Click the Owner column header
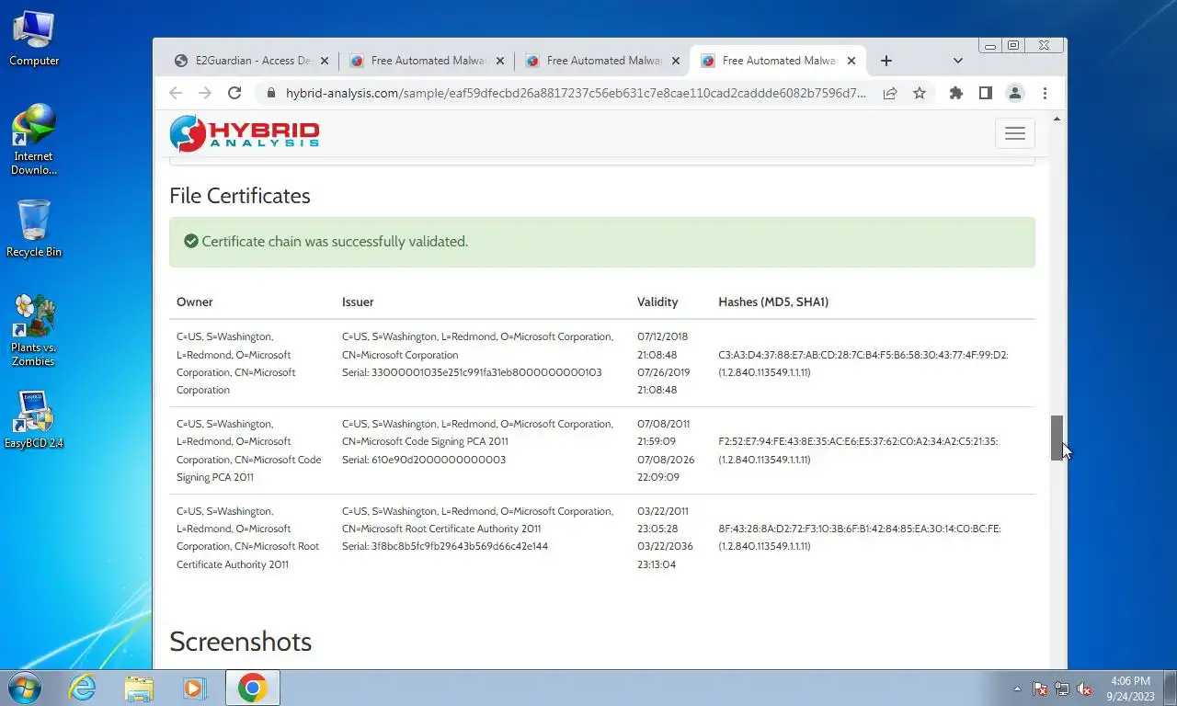Viewport: 1177px width, 706px height. click(195, 302)
